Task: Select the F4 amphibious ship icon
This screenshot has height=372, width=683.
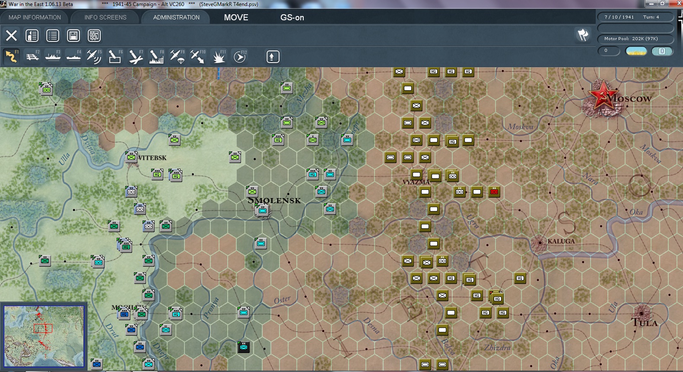Action: tap(74, 57)
